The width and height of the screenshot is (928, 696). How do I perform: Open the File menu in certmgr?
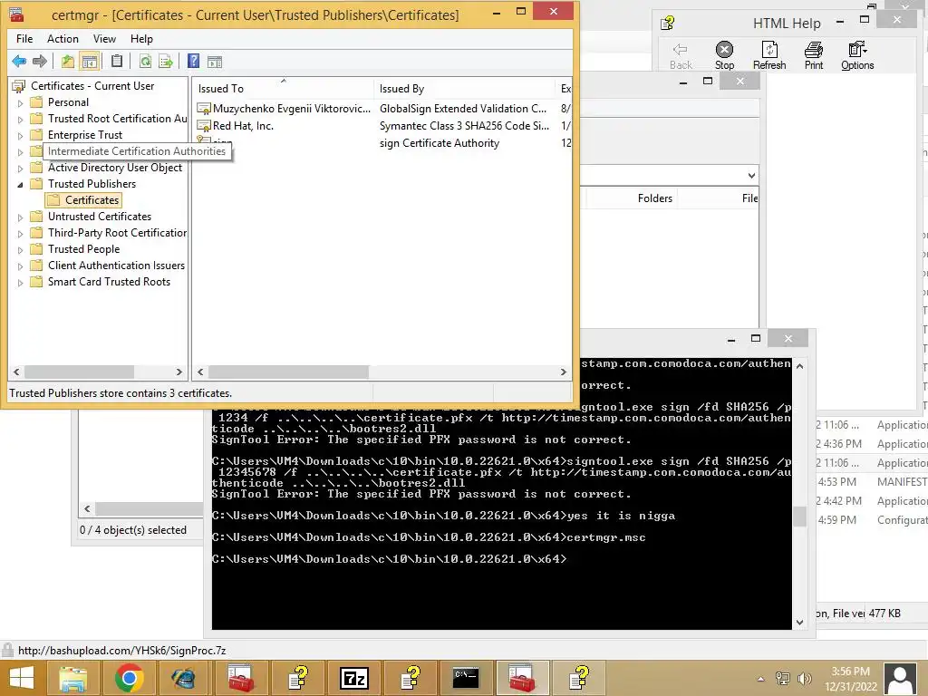click(x=24, y=38)
